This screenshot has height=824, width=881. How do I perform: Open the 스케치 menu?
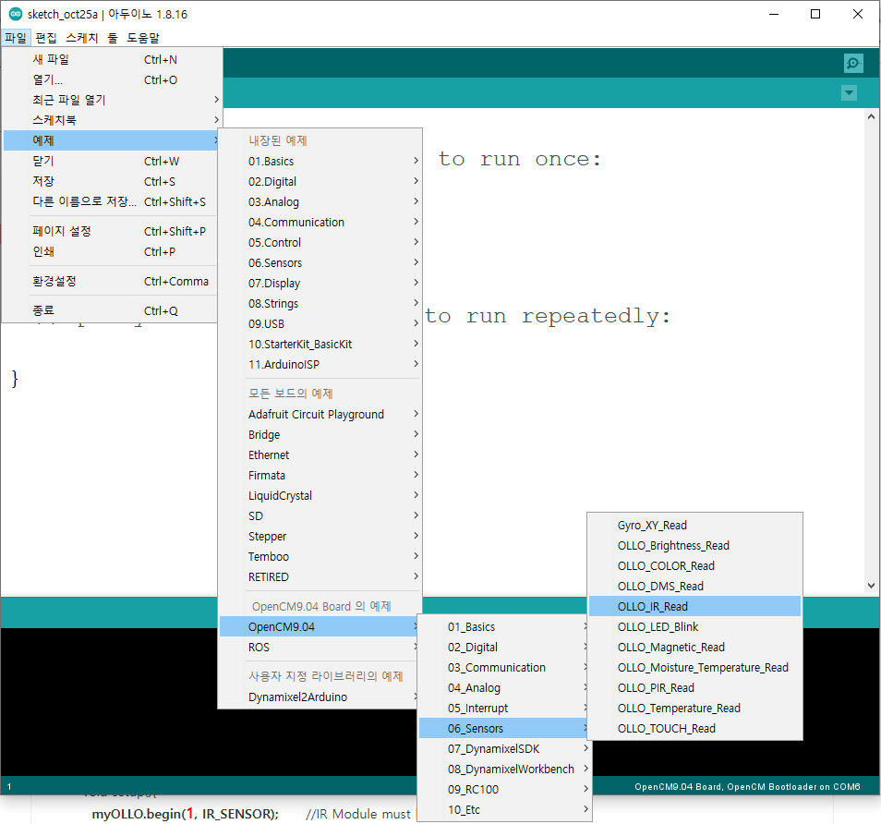pos(81,38)
